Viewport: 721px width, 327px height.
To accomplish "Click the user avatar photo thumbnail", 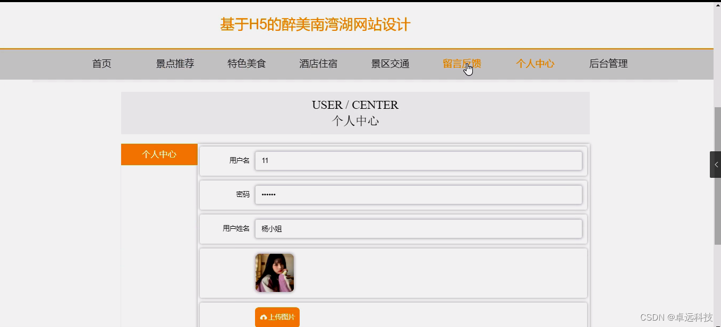I will [274, 272].
